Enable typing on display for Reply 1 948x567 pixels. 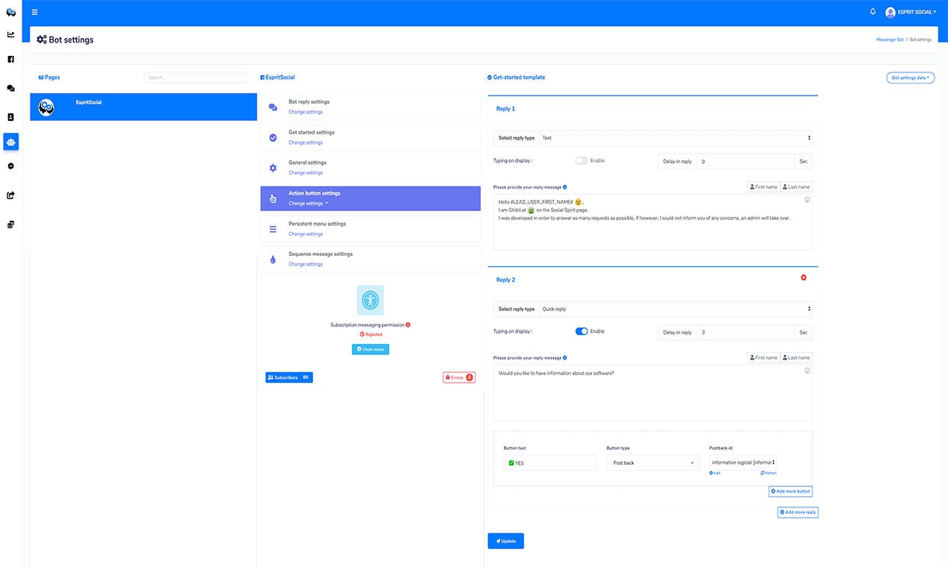point(581,161)
